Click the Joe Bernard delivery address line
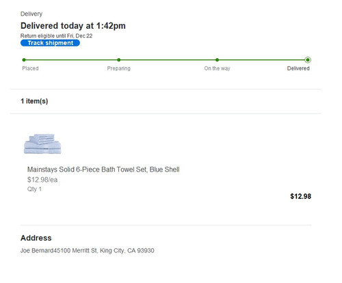 pyautogui.click(x=88, y=251)
